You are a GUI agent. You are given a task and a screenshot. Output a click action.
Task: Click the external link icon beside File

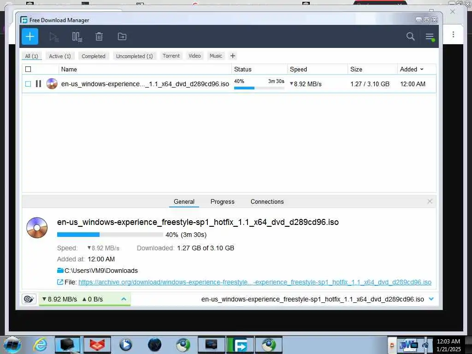pos(60,282)
